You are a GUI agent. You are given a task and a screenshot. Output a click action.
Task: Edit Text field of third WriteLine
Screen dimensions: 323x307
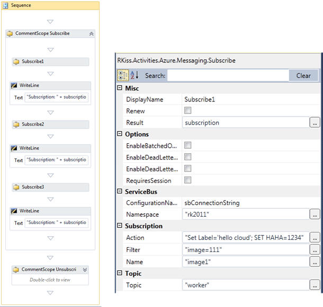[57, 222]
